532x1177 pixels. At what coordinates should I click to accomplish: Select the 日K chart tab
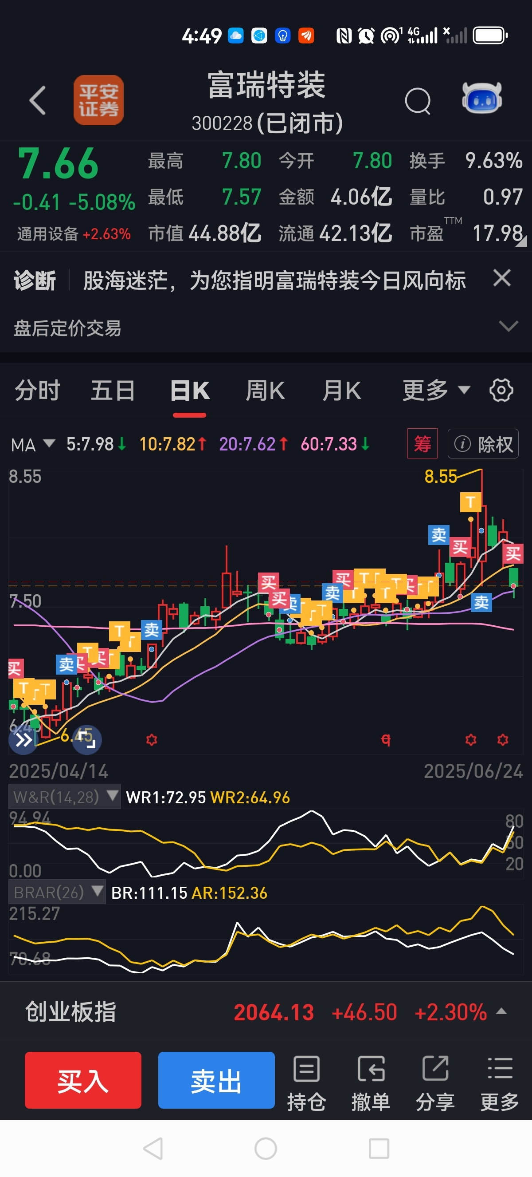(190, 391)
